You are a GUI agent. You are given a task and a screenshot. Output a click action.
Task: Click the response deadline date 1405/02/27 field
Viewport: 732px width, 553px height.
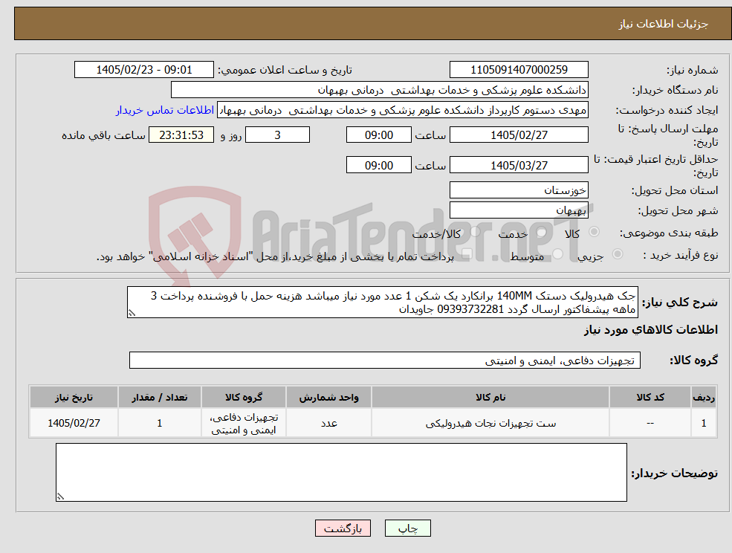(x=519, y=135)
